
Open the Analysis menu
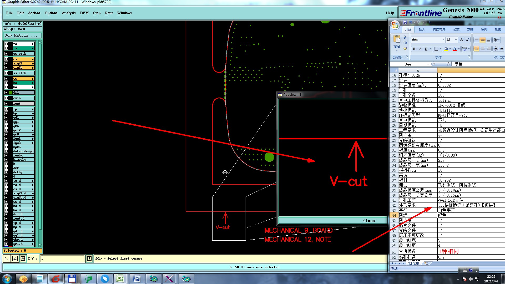(x=68, y=13)
